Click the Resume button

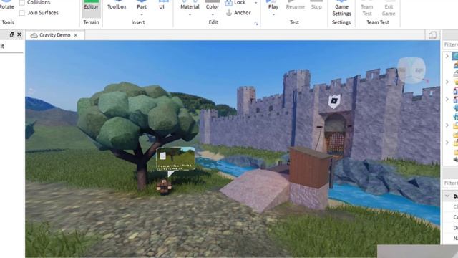[x=295, y=5]
